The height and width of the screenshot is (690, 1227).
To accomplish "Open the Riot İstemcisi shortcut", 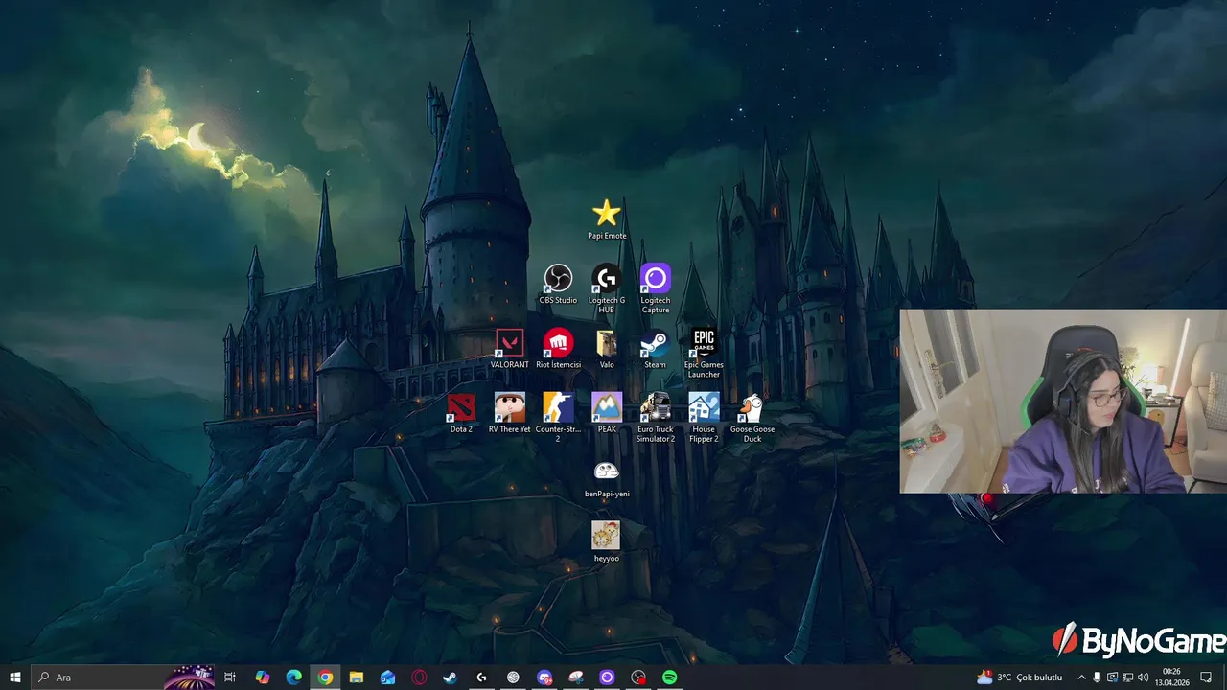I will (558, 349).
